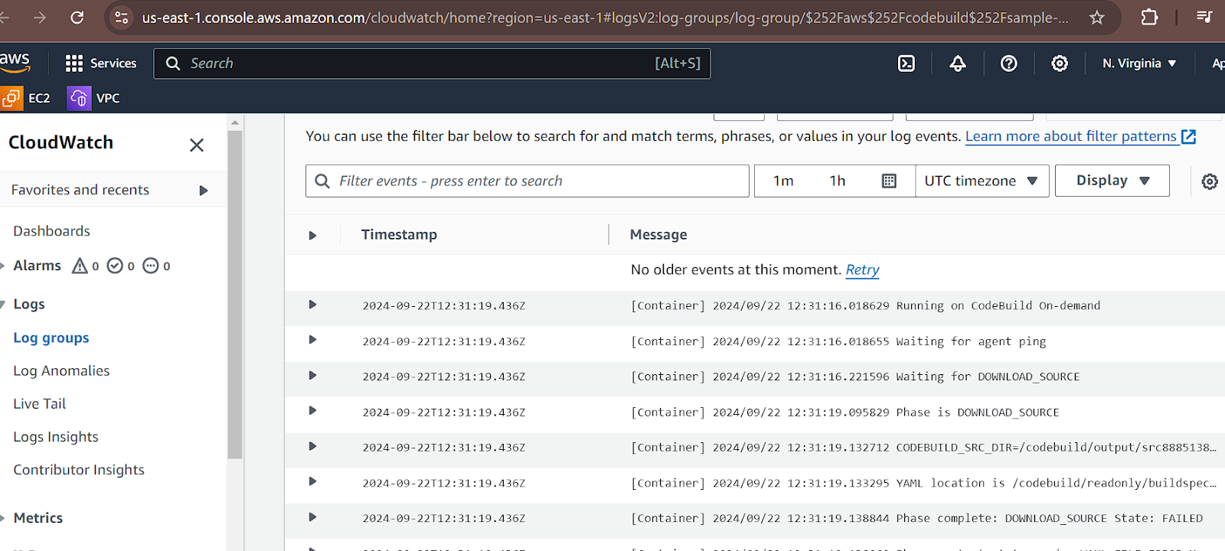Open log events preferences gear
This screenshot has height=551, width=1225.
click(x=1210, y=181)
